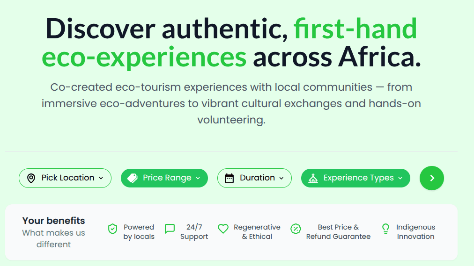Click the Experience Types landmark icon
Viewport: 474px width, 266px height.
point(313,178)
